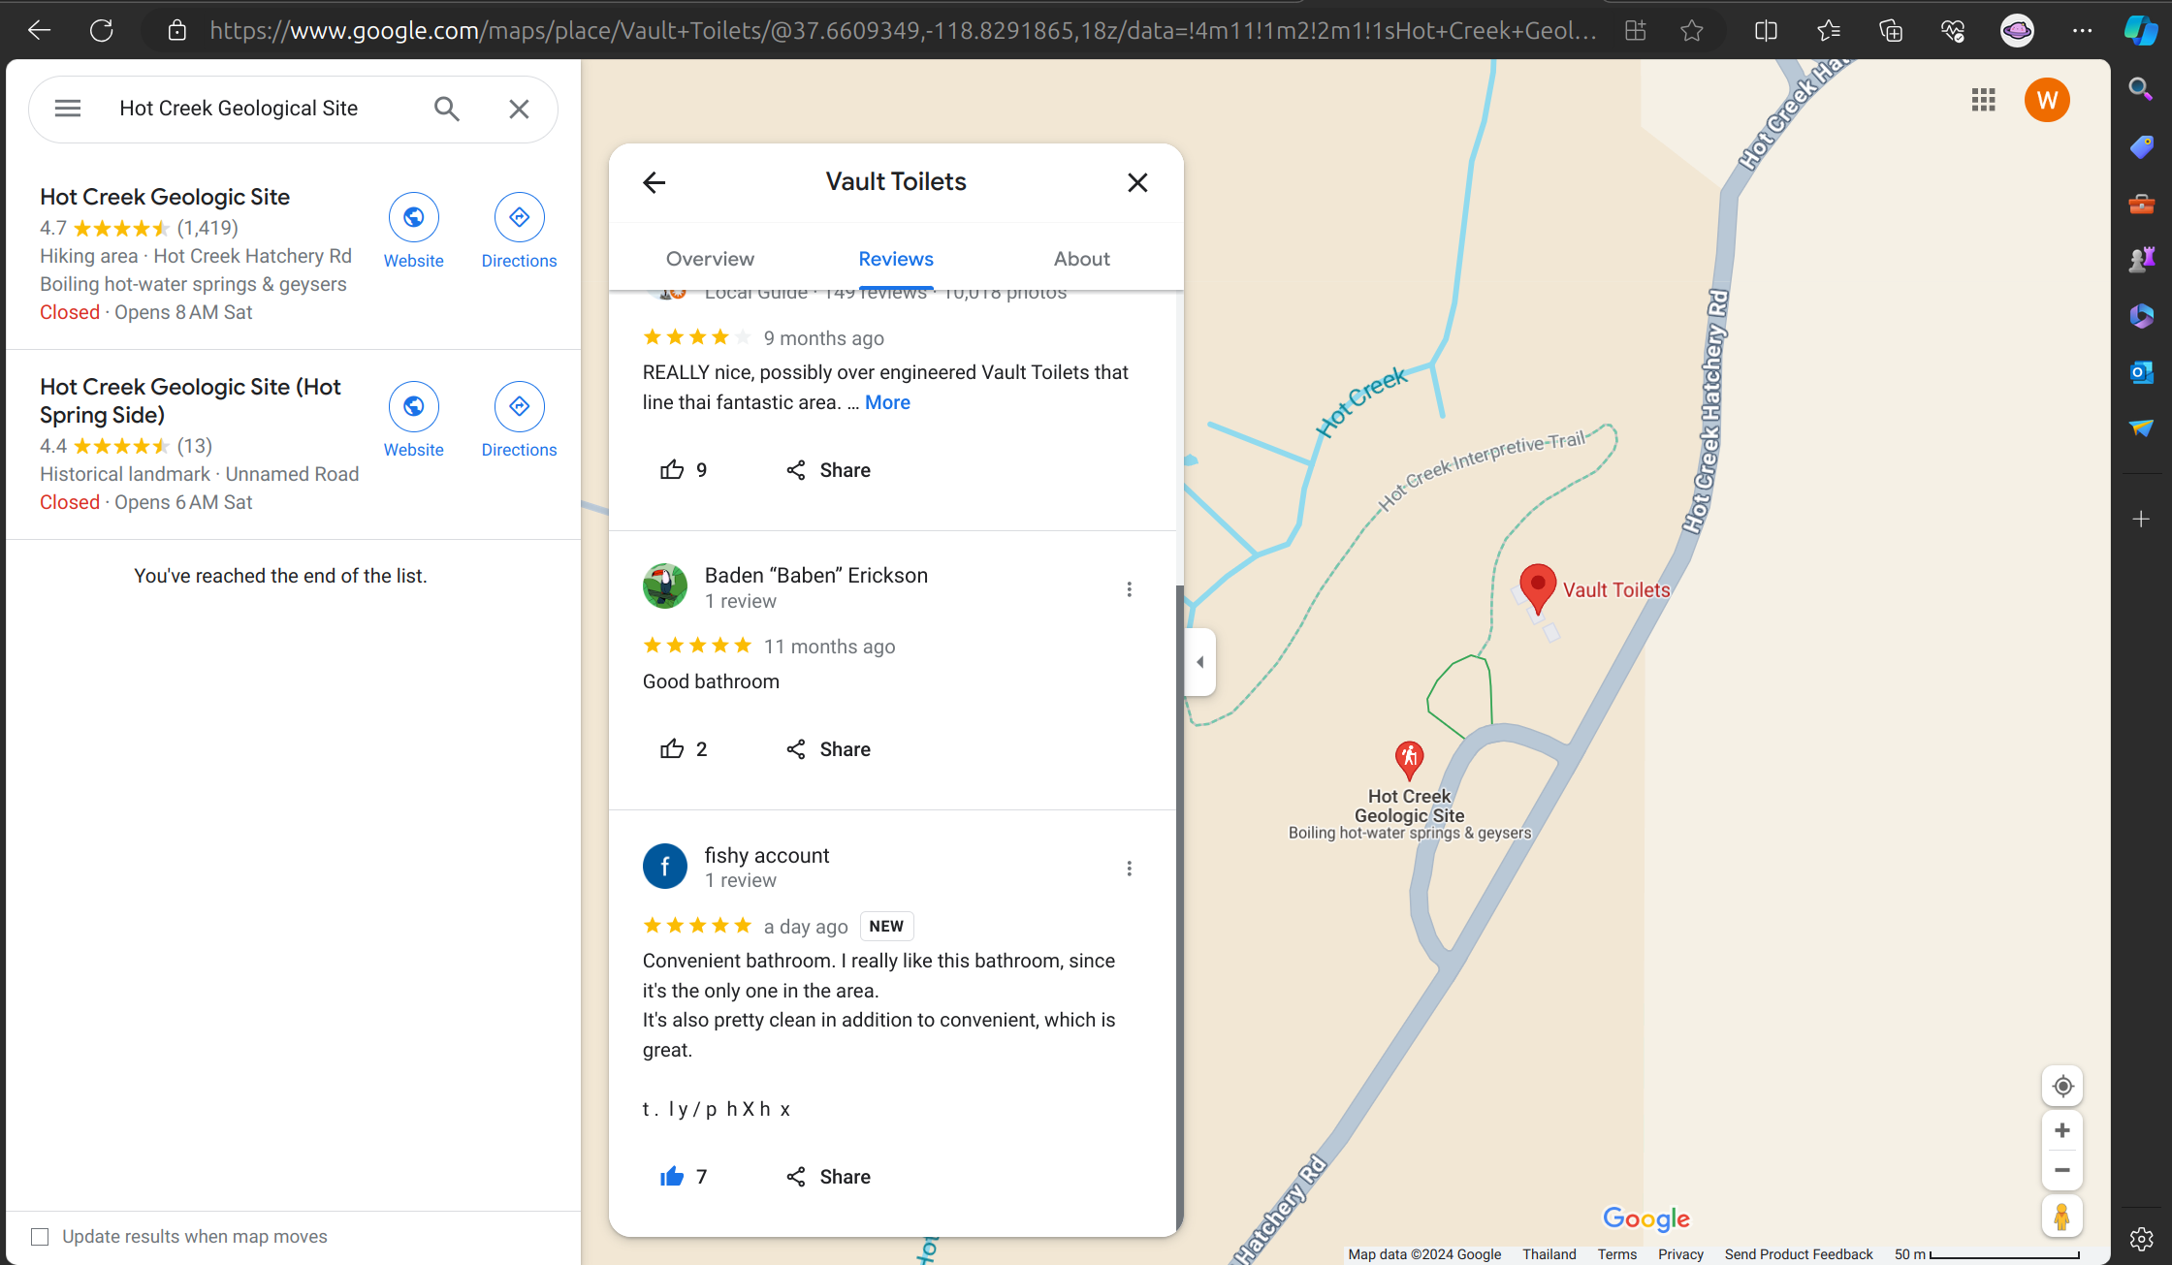2172x1265 pixels.
Task: Open the Privacy link on the map
Action: [1680, 1254]
